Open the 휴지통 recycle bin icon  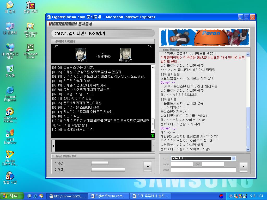10,71
